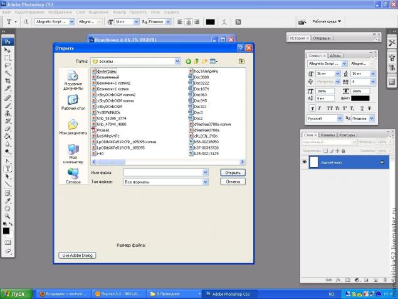Select center text alignment in options bar
The image size is (398, 299).
click(188, 22)
